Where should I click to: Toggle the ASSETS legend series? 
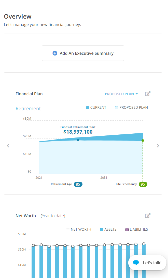pos(108,229)
